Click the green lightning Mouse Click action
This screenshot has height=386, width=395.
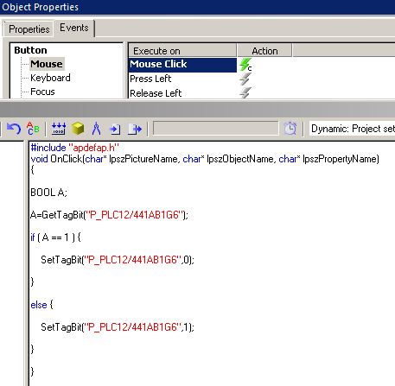coord(245,65)
